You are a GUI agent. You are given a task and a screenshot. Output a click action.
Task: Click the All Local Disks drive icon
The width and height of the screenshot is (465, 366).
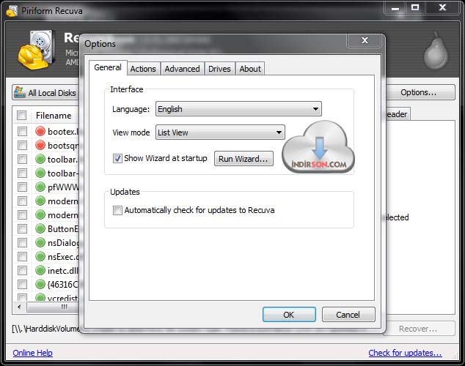pyautogui.click(x=20, y=92)
